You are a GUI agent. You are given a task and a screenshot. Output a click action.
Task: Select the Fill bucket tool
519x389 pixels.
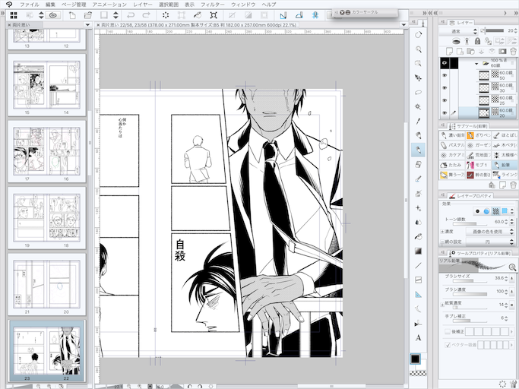pyautogui.click(x=419, y=237)
